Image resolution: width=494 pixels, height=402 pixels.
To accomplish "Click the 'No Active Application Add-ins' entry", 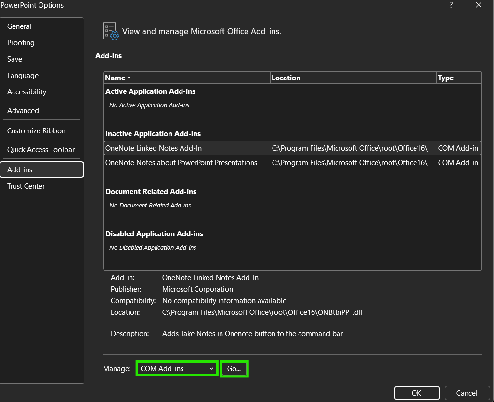I will point(149,105).
